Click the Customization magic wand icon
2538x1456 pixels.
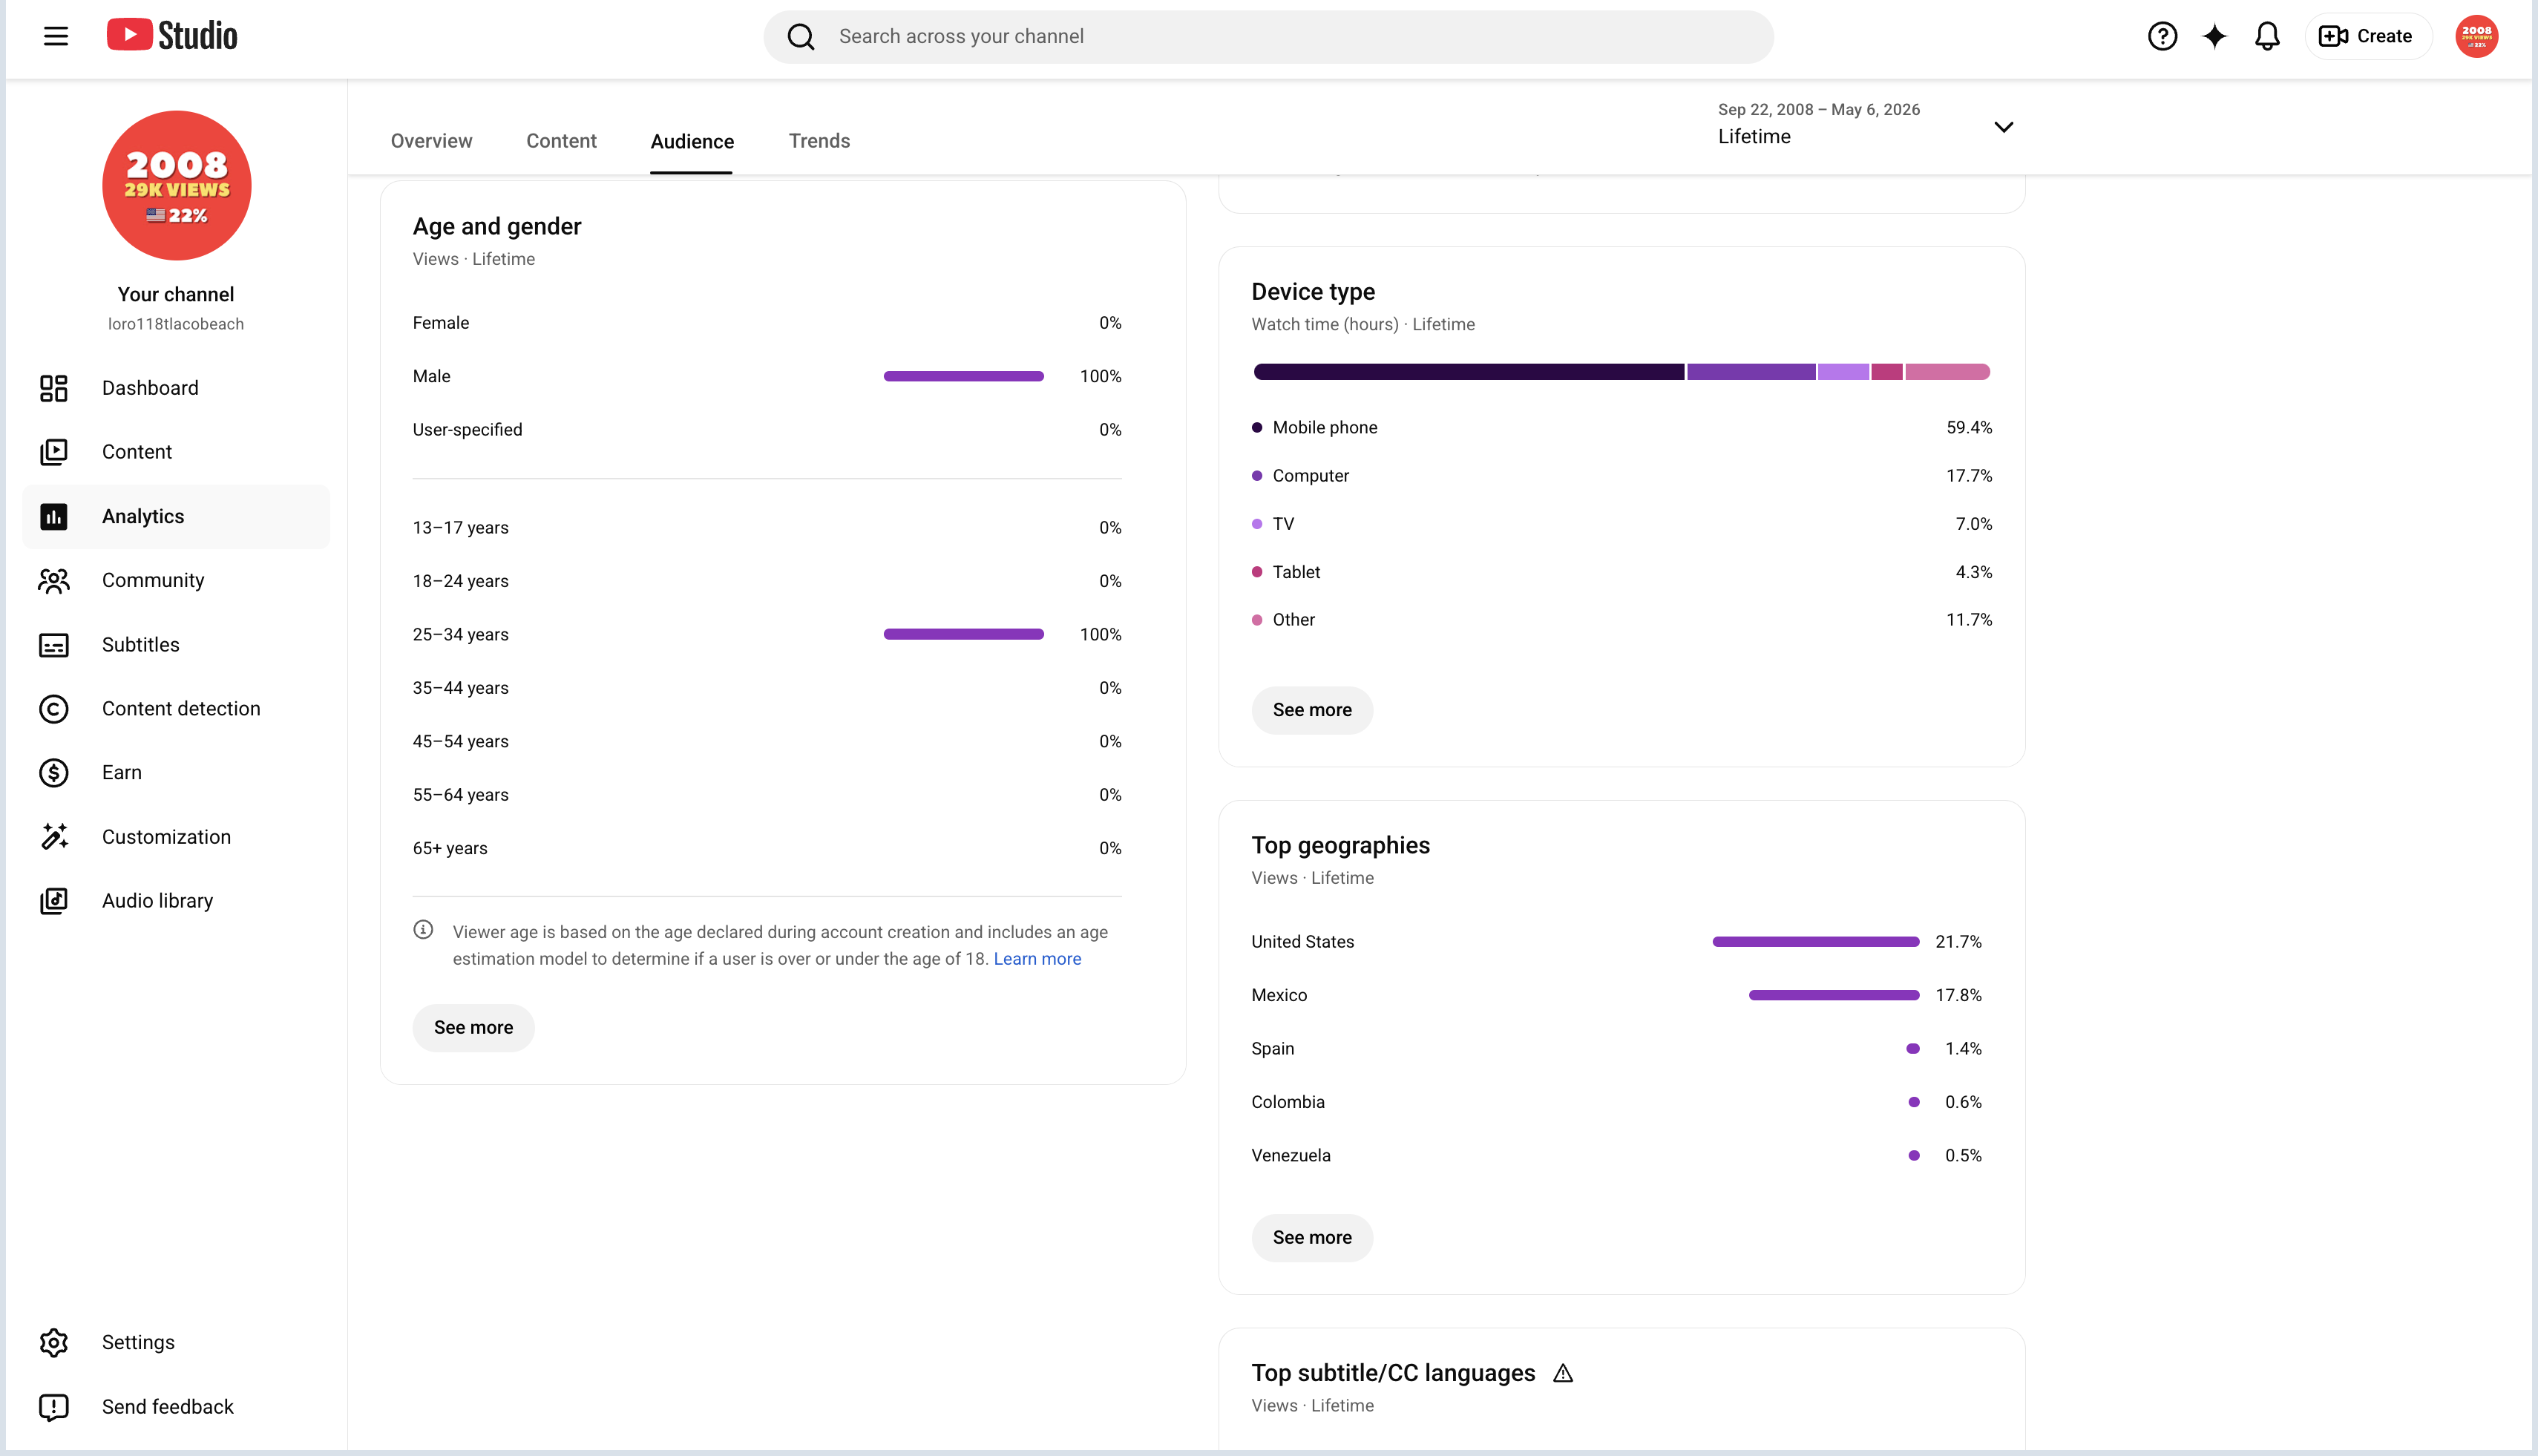54,837
